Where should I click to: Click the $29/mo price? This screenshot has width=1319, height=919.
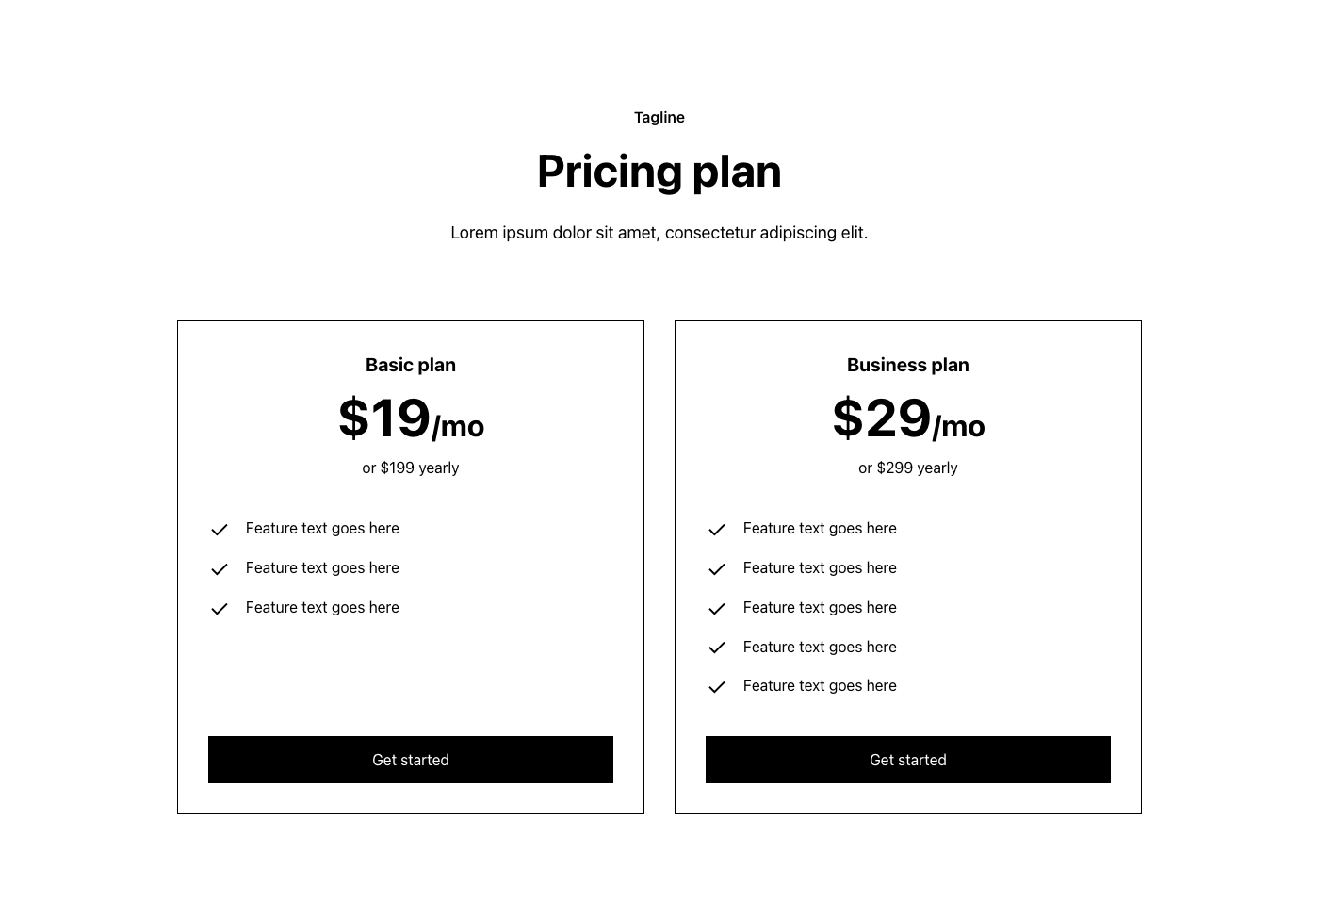point(907,419)
